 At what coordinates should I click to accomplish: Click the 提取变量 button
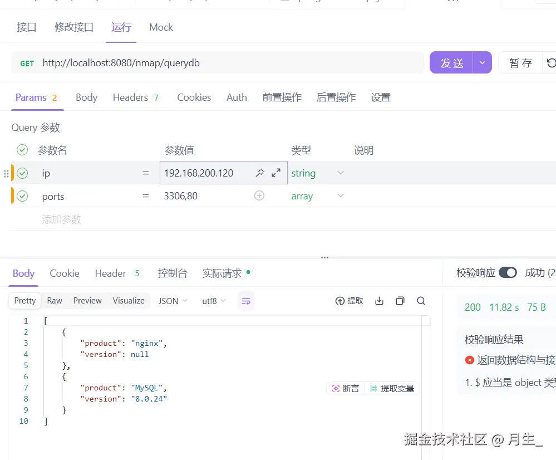point(392,389)
